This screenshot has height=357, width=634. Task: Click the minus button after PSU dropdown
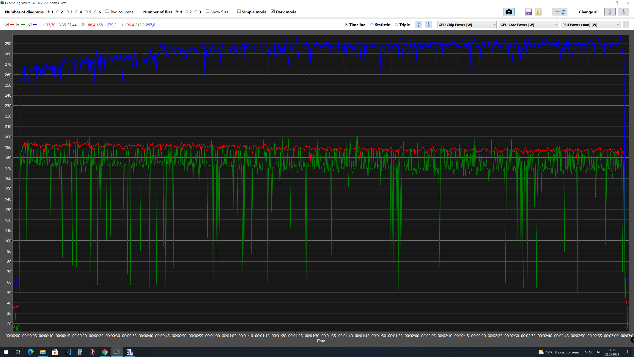[x=626, y=25]
